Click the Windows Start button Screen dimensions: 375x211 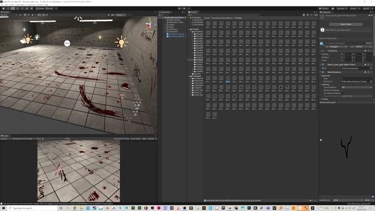(4, 208)
